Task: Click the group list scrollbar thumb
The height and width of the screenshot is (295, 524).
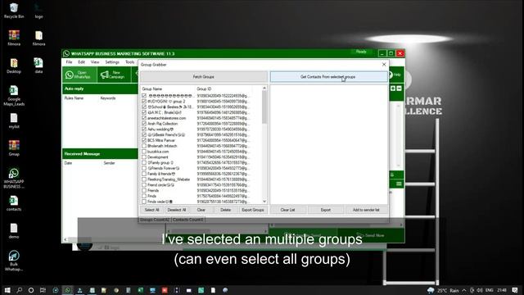Action: (x=264, y=107)
